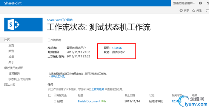Click the 经理 assignee name
The image size is (209, 109).
coord(60,101)
